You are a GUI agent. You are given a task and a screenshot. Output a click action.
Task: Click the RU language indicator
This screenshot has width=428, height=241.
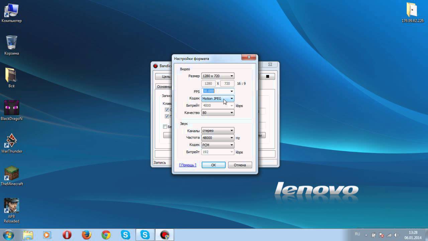click(x=357, y=234)
